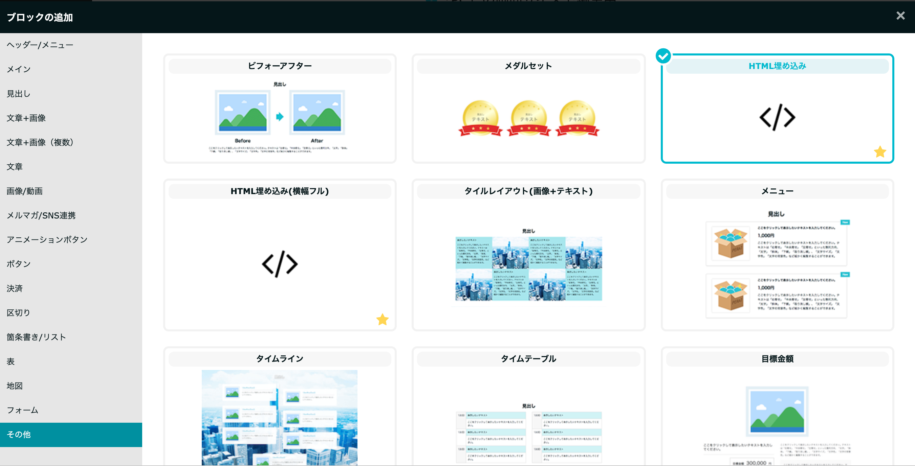The height and width of the screenshot is (466, 915).
Task: Select the メイン category
Action: point(71,69)
